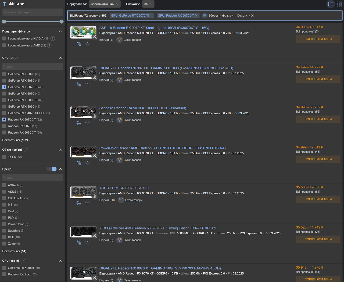Check GeForce RTX 5090 filter
344x282 pixels.
pos(4,74)
